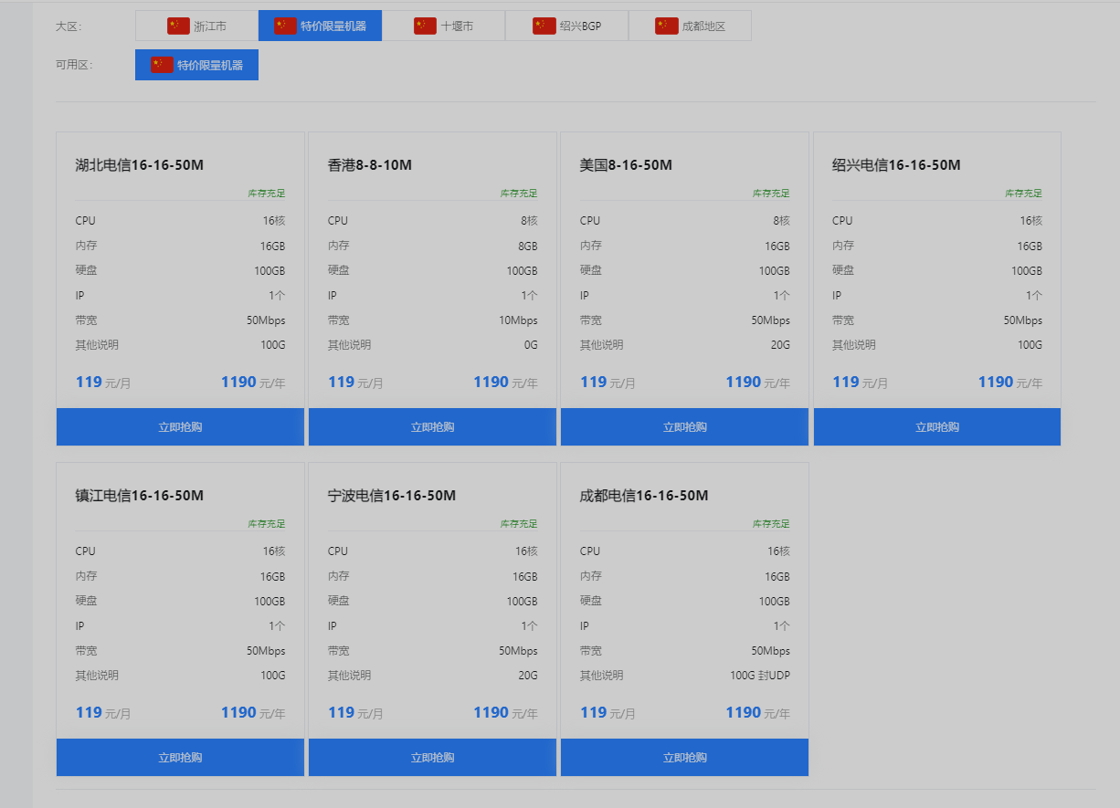Click the 湖北电信16-16-50M card title
Screen dimensions: 1120x808
point(139,165)
